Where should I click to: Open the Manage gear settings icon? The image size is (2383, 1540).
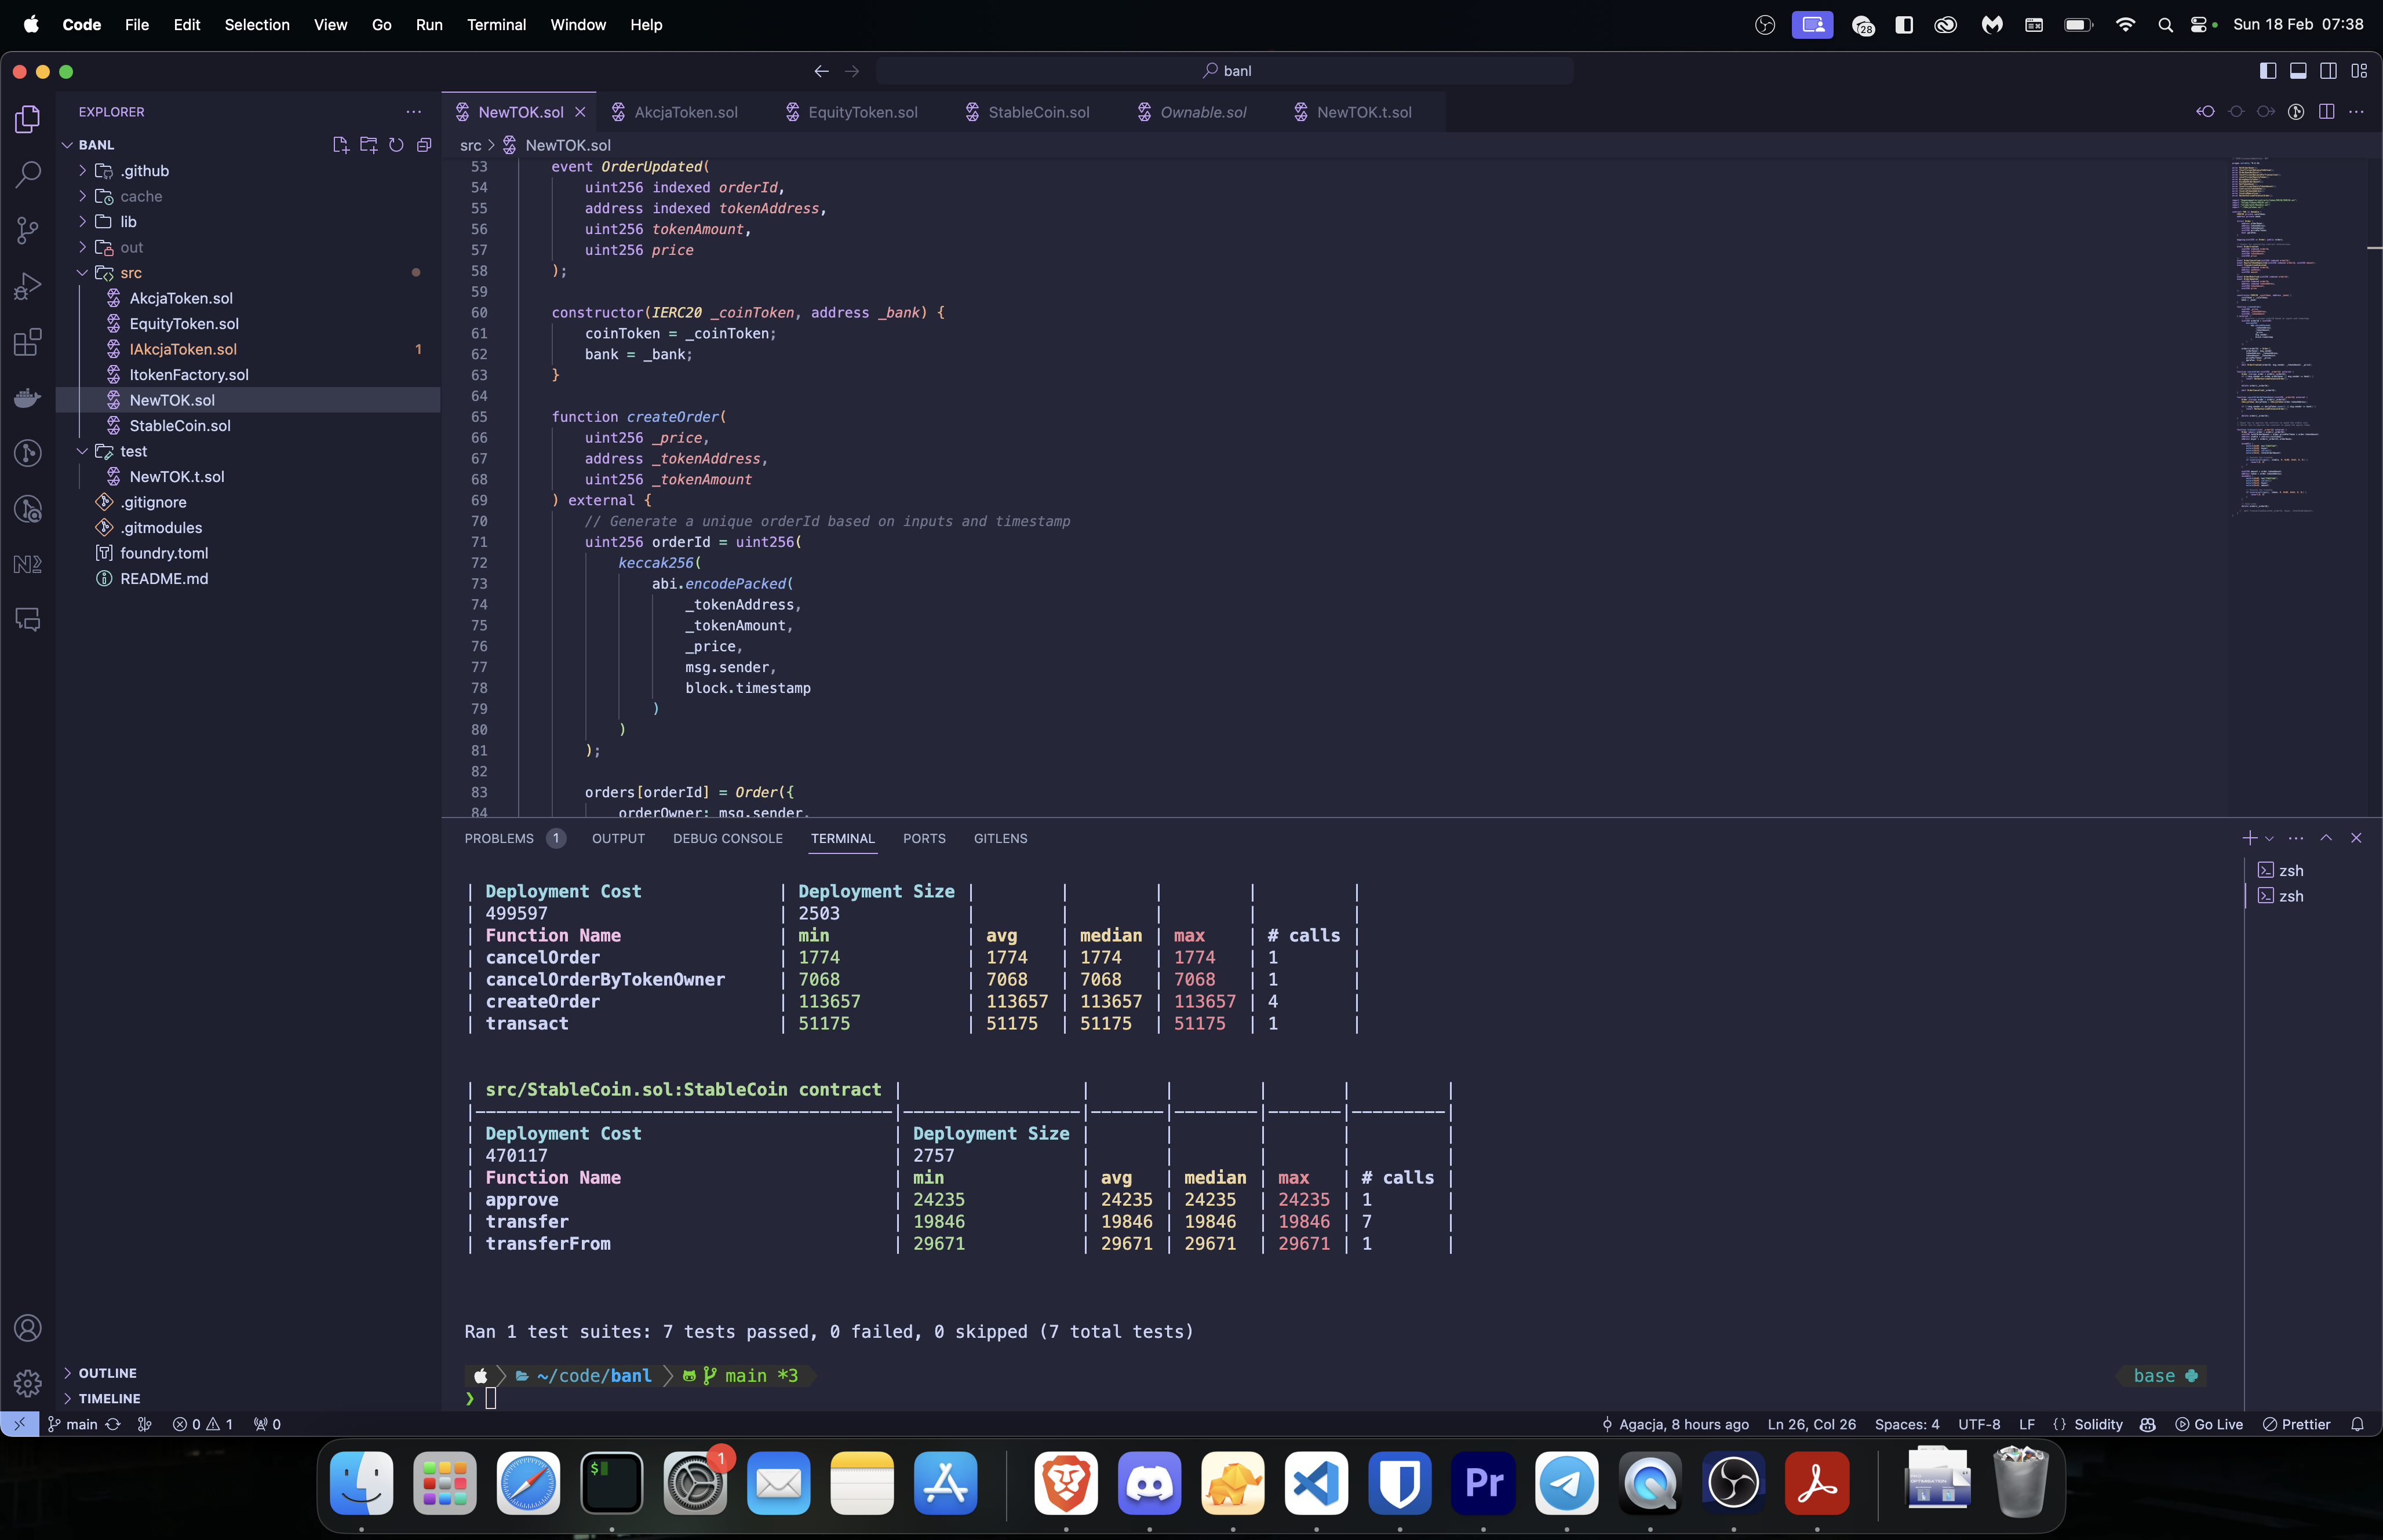[x=28, y=1383]
